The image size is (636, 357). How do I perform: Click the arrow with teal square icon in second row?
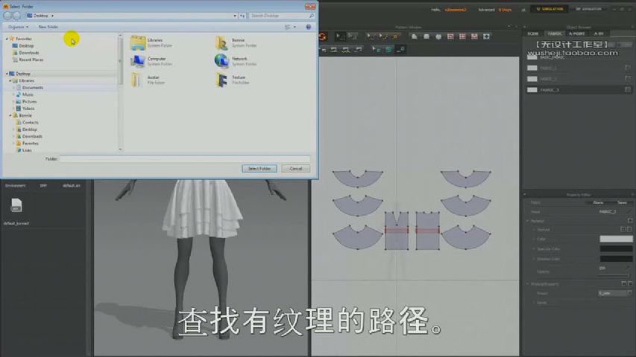(376, 49)
